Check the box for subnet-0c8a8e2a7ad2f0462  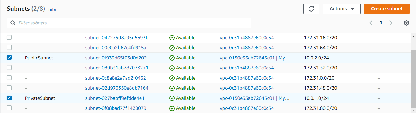coord(9,78)
